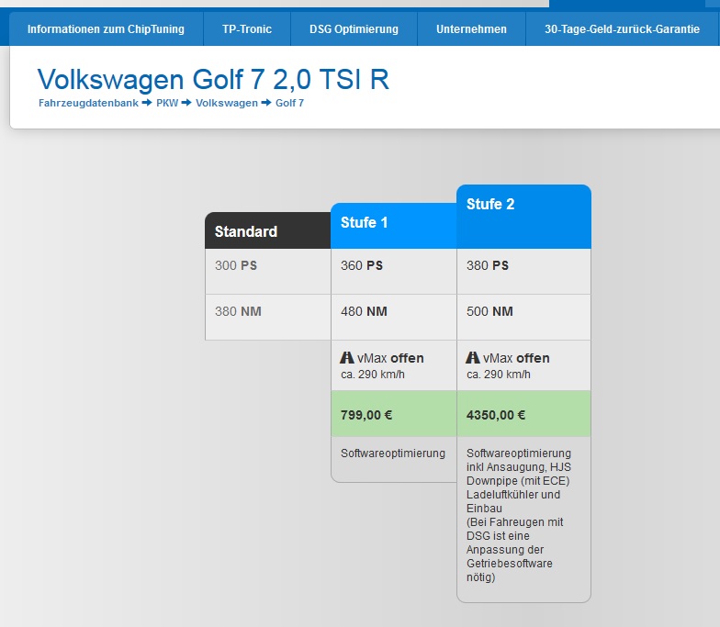Open Informationen zum ChipTuning menu
Image resolution: width=720 pixels, height=627 pixels.
coord(106,29)
